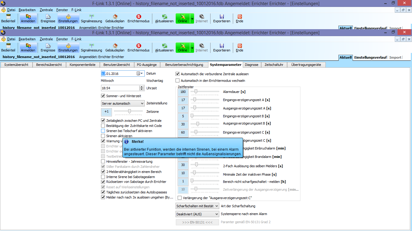The height and width of the screenshot is (231, 412).
Task: Expand the Art der Scharfschaltung dropdown
Action: point(197,206)
